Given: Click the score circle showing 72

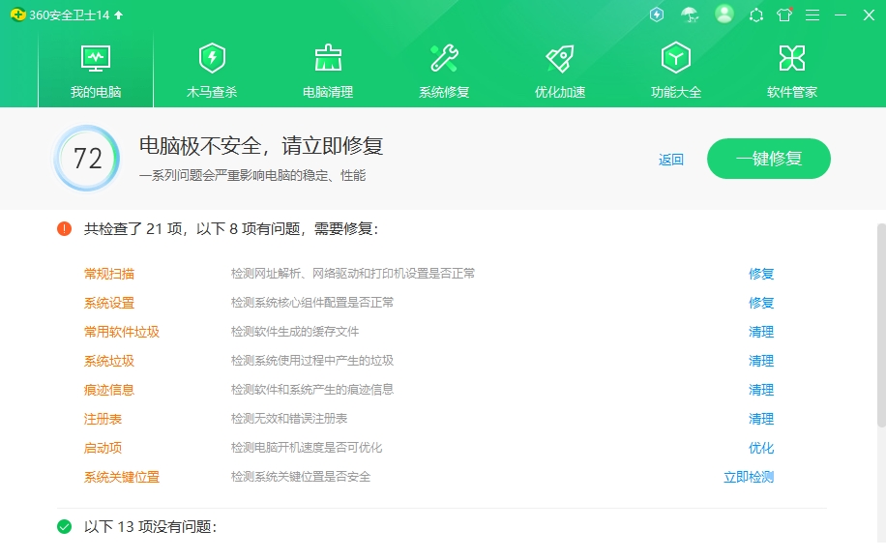Looking at the screenshot, I should pos(86,161).
